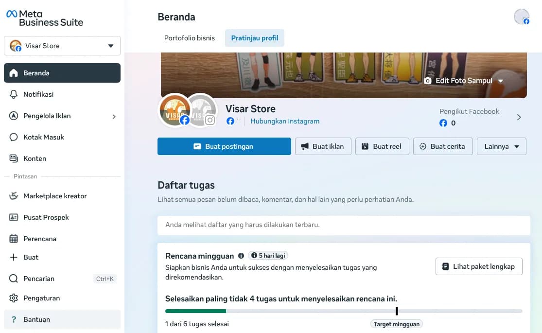Open Marketplace kreator shortcut

(x=62, y=196)
